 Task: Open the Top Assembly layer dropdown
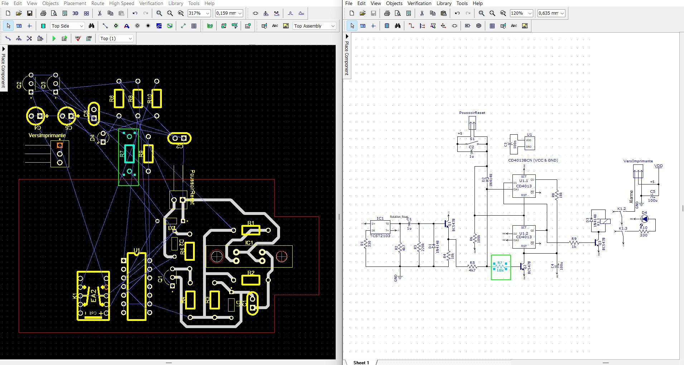(x=333, y=26)
